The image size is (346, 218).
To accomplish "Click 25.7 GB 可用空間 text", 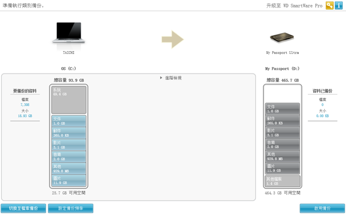I will coord(69,193).
